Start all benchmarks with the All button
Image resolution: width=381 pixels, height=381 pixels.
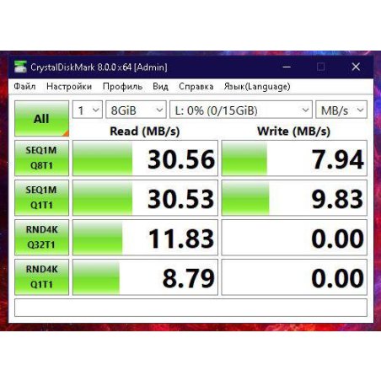(41, 118)
